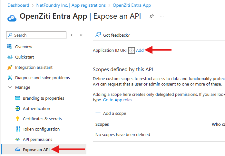Navigate to Certificates & secrets
Viewport: 225px width, 156px height.
point(42,119)
